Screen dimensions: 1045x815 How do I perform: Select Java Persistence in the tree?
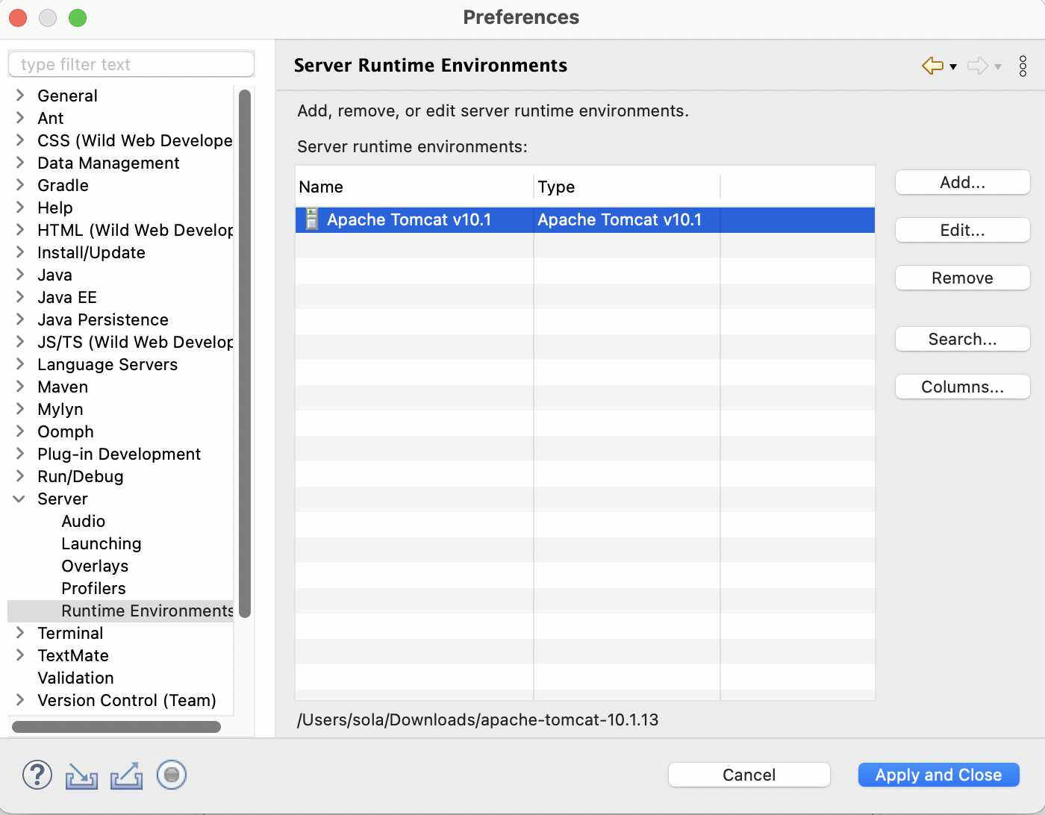103,319
